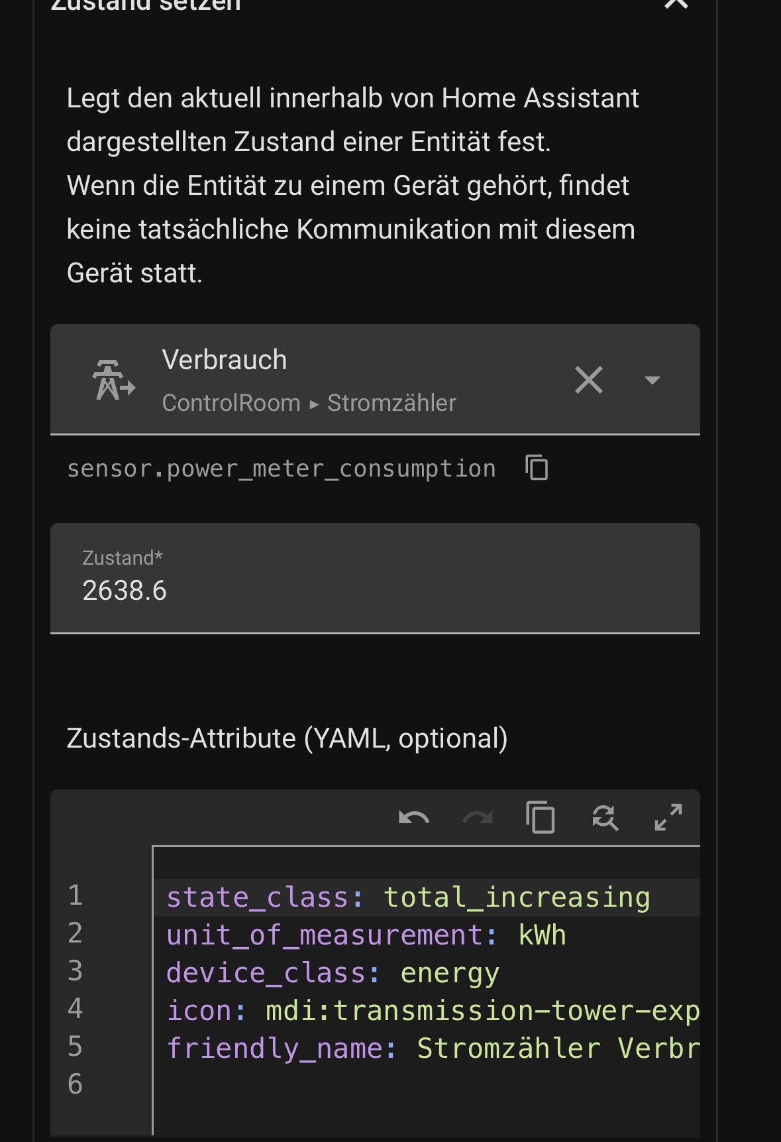
Task: Click line number 6 in editor gutter
Action: pyautogui.click(x=75, y=1084)
